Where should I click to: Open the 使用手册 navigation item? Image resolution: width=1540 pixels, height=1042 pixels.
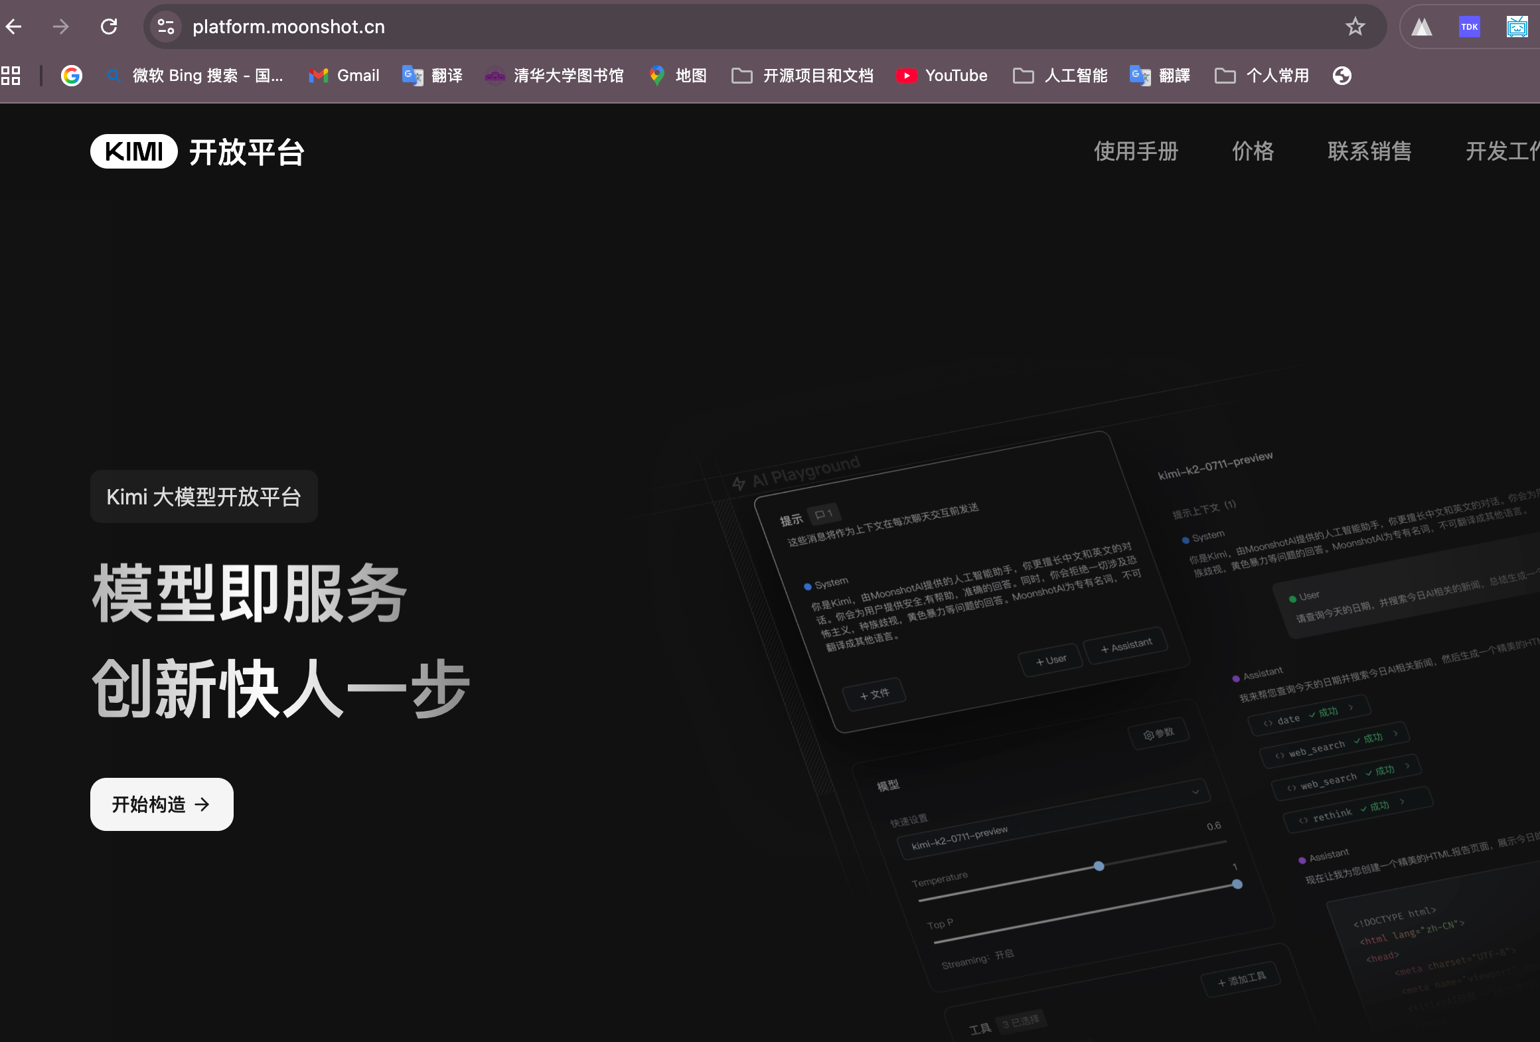(1136, 151)
